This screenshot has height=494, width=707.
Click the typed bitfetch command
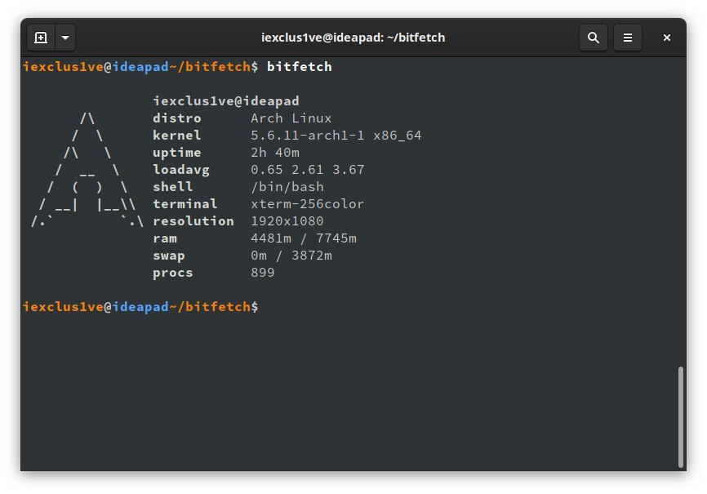[300, 67]
